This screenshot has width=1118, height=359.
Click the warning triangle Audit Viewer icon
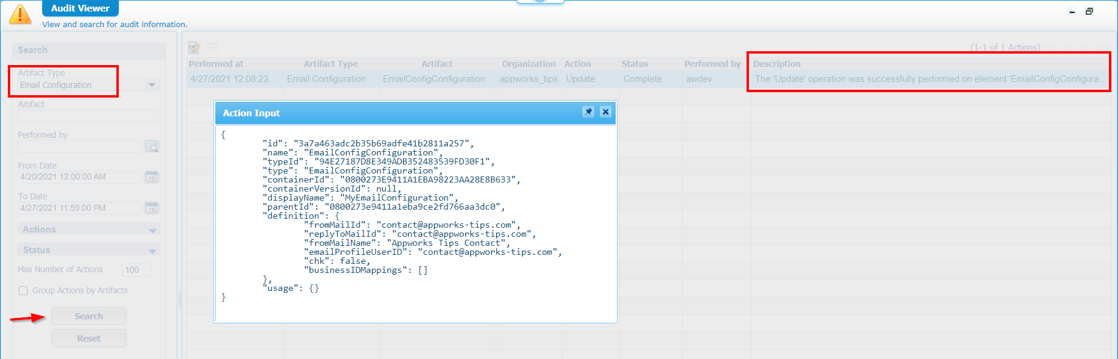(20, 14)
